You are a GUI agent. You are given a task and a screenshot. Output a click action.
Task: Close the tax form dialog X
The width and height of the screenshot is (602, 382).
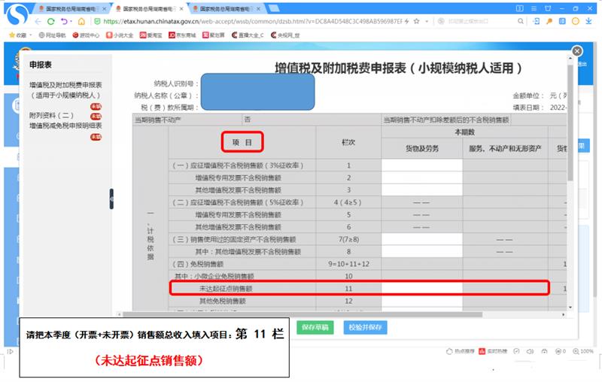pyautogui.click(x=577, y=51)
